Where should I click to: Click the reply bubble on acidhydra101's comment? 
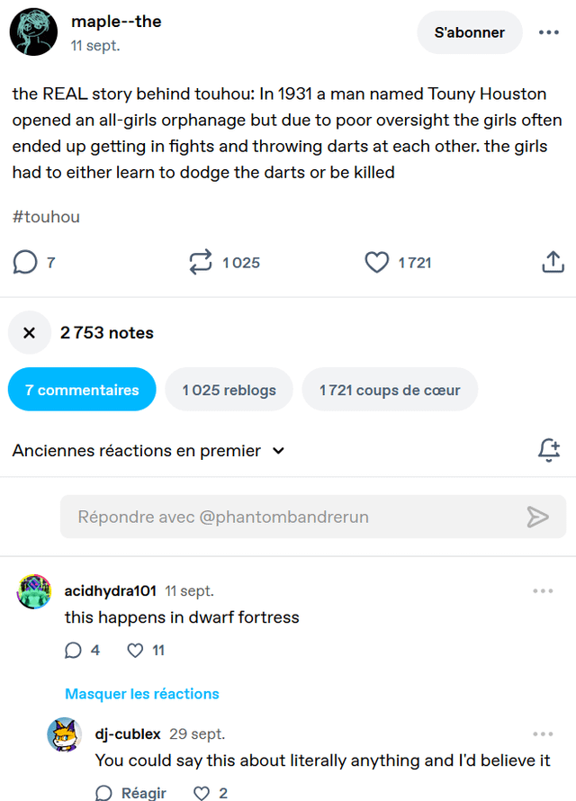pyautogui.click(x=73, y=650)
